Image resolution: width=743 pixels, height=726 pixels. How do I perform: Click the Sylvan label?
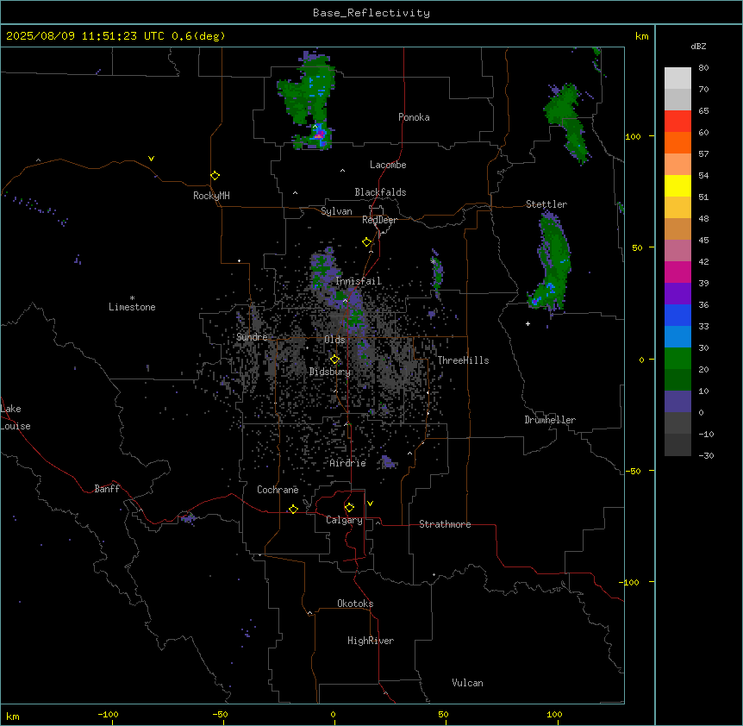pos(336,211)
